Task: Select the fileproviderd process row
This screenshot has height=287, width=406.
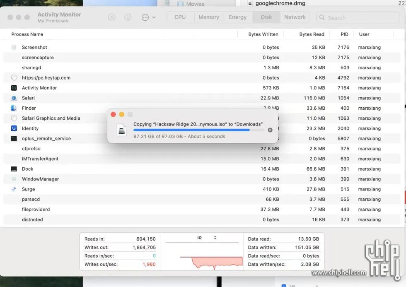Action: [202, 210]
